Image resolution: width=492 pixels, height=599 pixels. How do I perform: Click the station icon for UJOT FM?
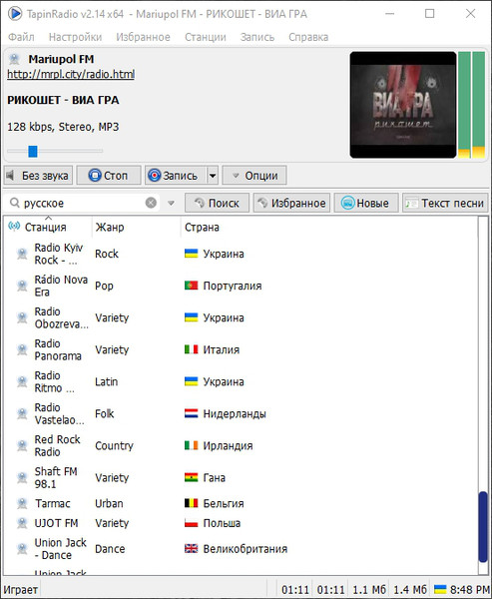click(22, 523)
